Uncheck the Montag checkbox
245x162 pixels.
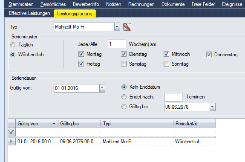point(81,54)
